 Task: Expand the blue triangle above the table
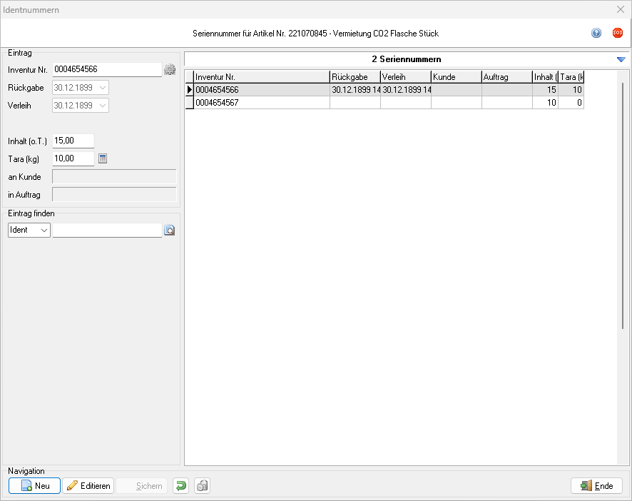tap(621, 59)
